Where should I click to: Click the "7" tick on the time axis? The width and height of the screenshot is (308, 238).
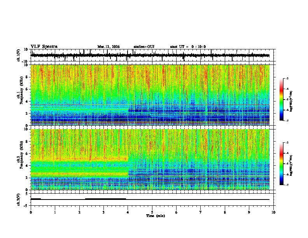pos(201,212)
